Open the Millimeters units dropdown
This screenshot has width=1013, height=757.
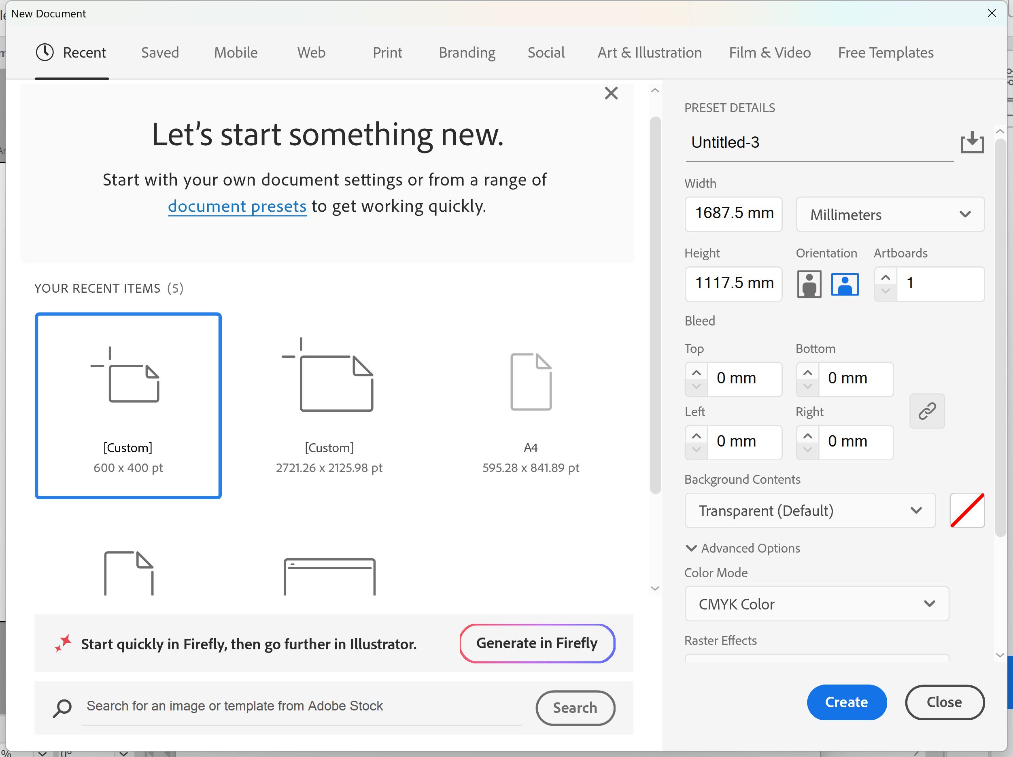[x=890, y=214]
